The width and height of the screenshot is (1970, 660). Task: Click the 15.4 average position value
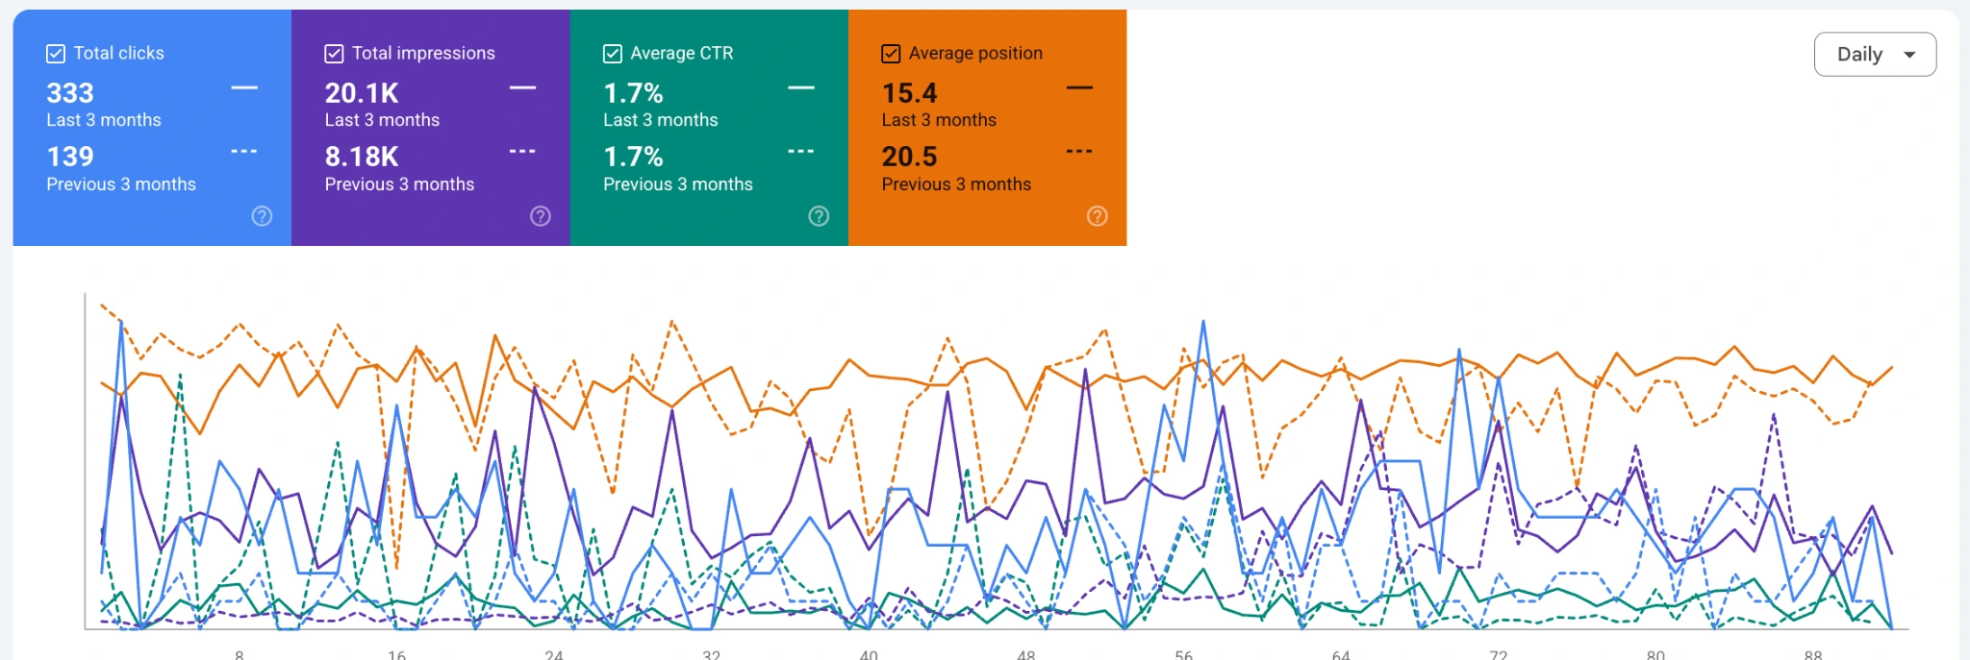[909, 93]
